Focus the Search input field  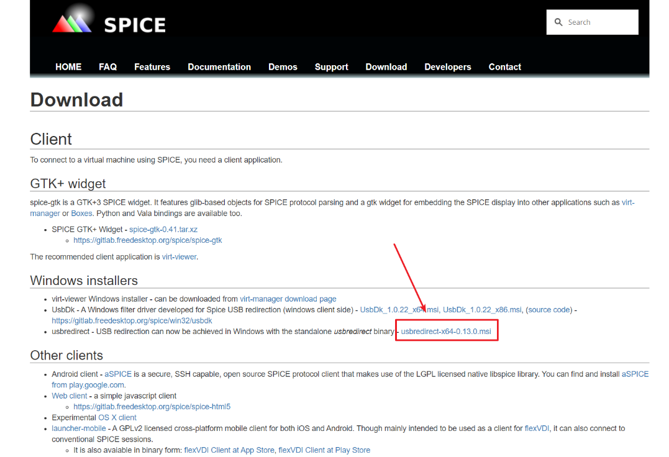tap(592, 22)
